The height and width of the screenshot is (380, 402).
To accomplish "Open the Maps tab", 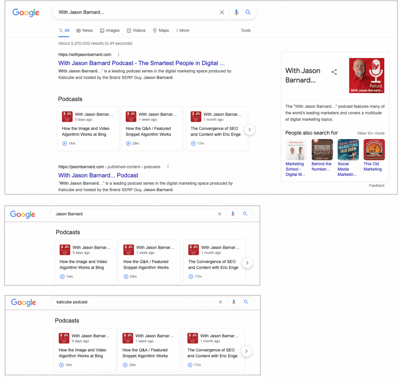I will click(x=161, y=31).
